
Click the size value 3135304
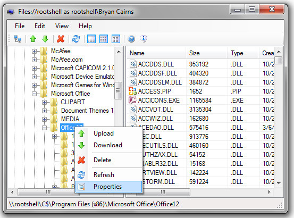click(200, 110)
